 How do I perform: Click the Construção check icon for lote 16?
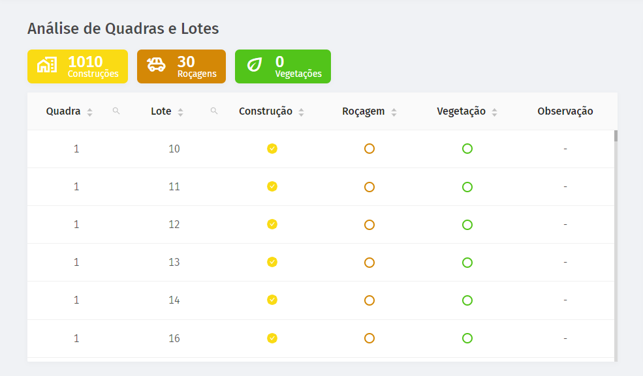pos(272,338)
